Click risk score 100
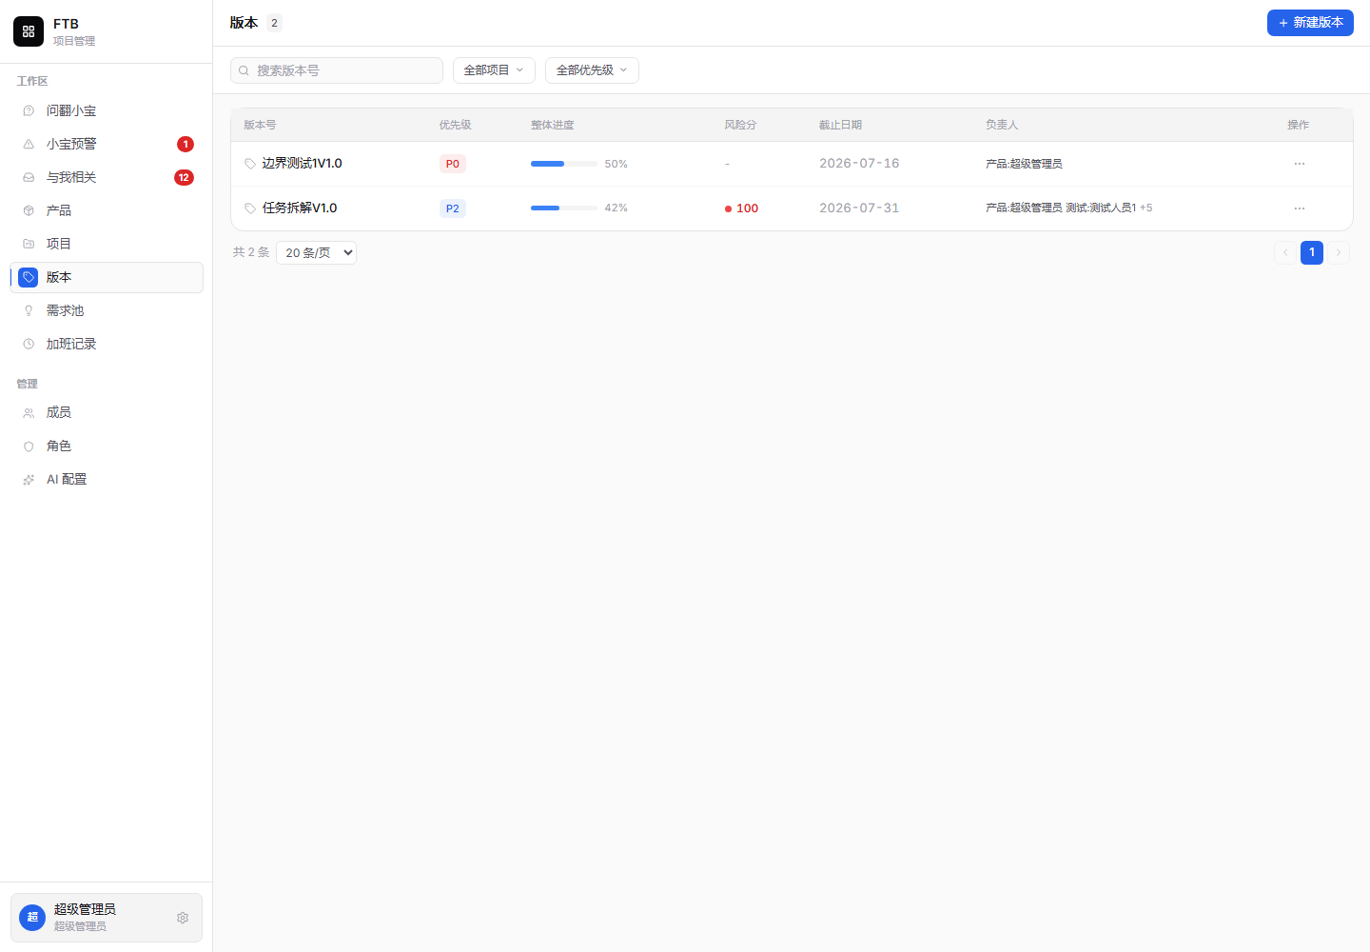The height and width of the screenshot is (952, 1370). click(748, 208)
